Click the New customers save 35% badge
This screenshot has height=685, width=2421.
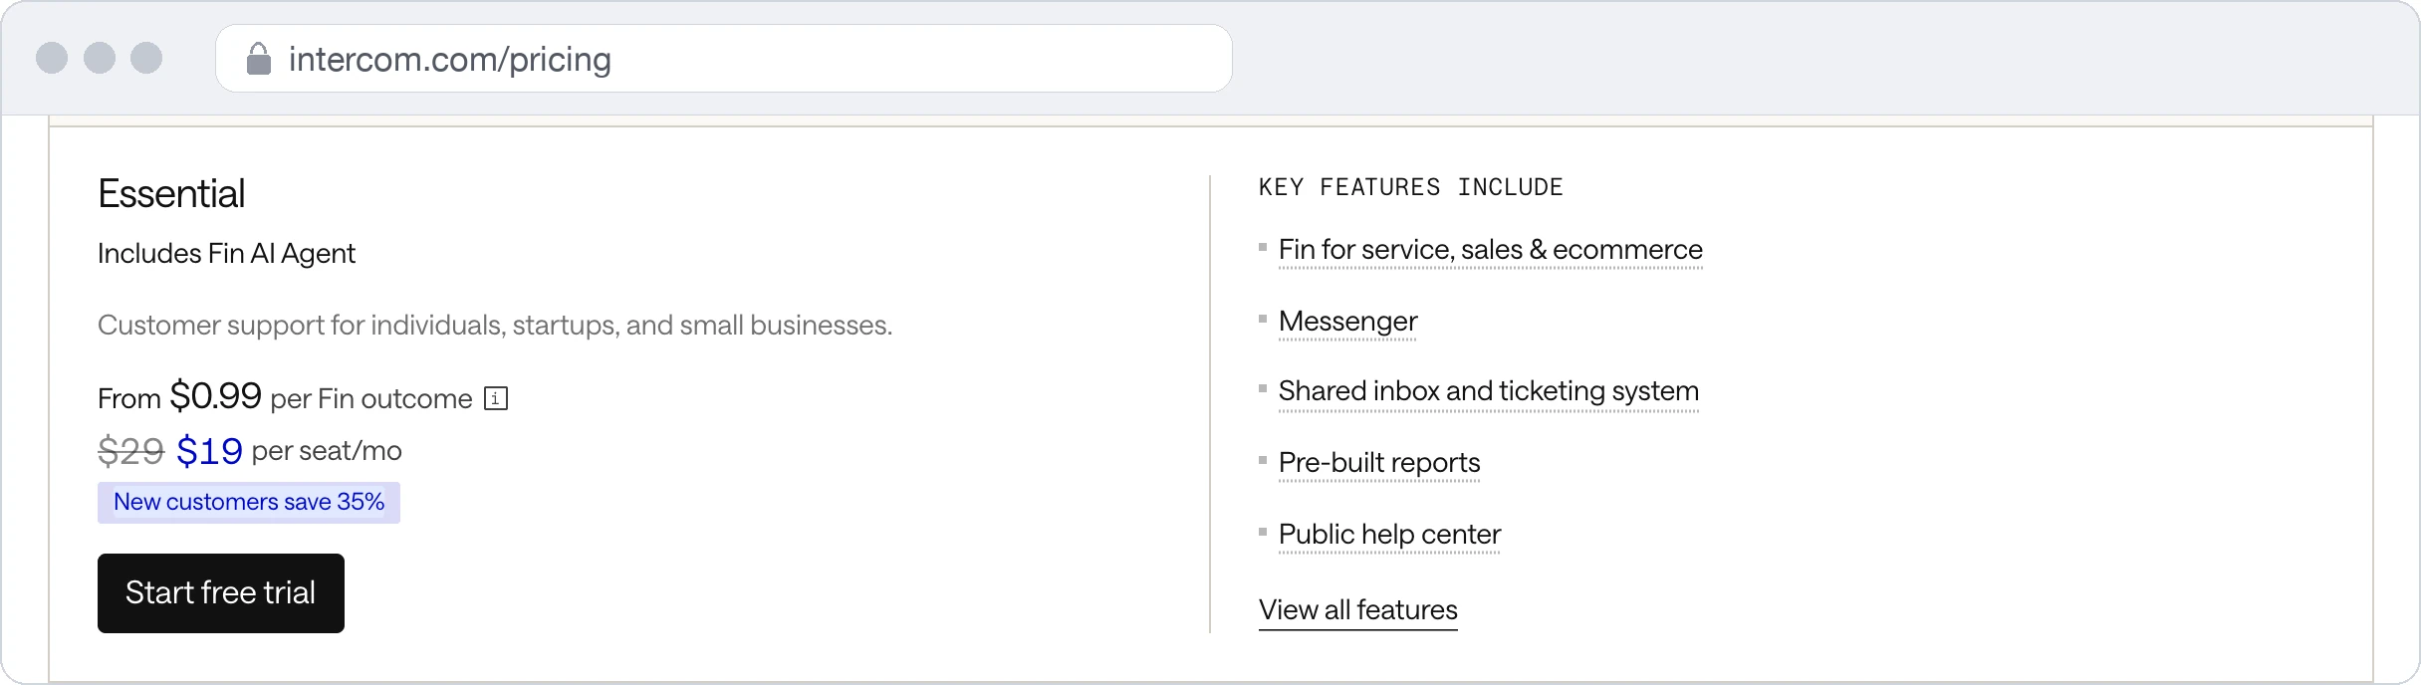click(x=249, y=502)
